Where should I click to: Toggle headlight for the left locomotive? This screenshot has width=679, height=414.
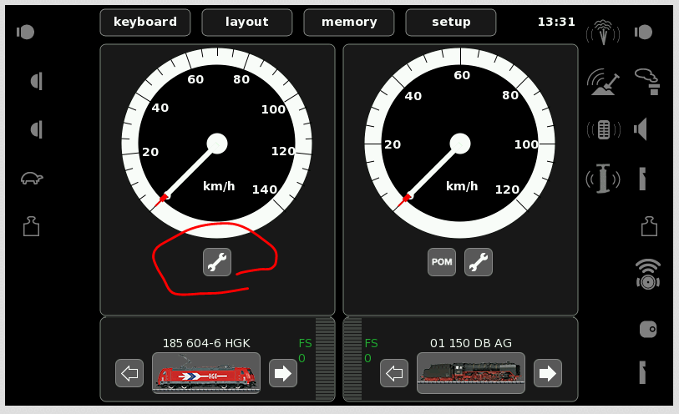coord(26,33)
